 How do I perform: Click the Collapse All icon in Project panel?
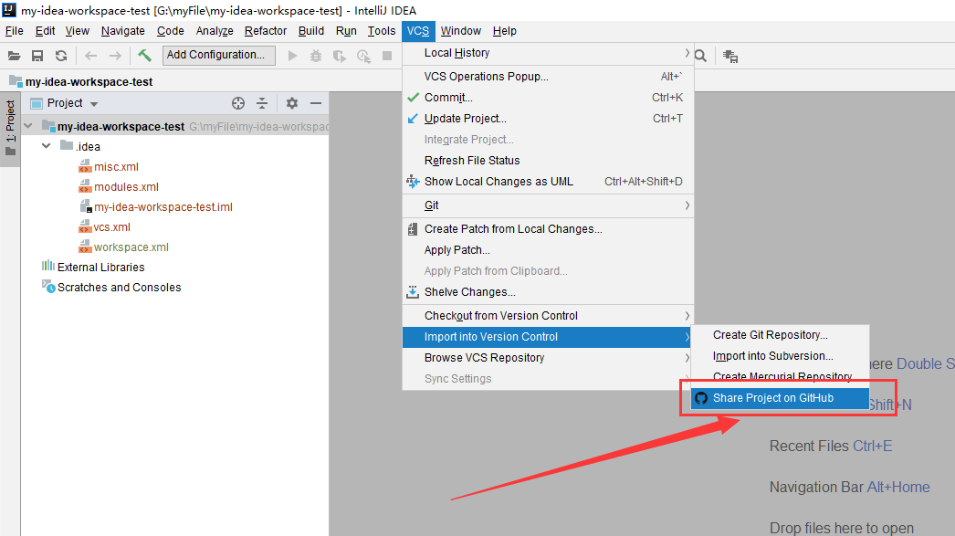(x=262, y=103)
